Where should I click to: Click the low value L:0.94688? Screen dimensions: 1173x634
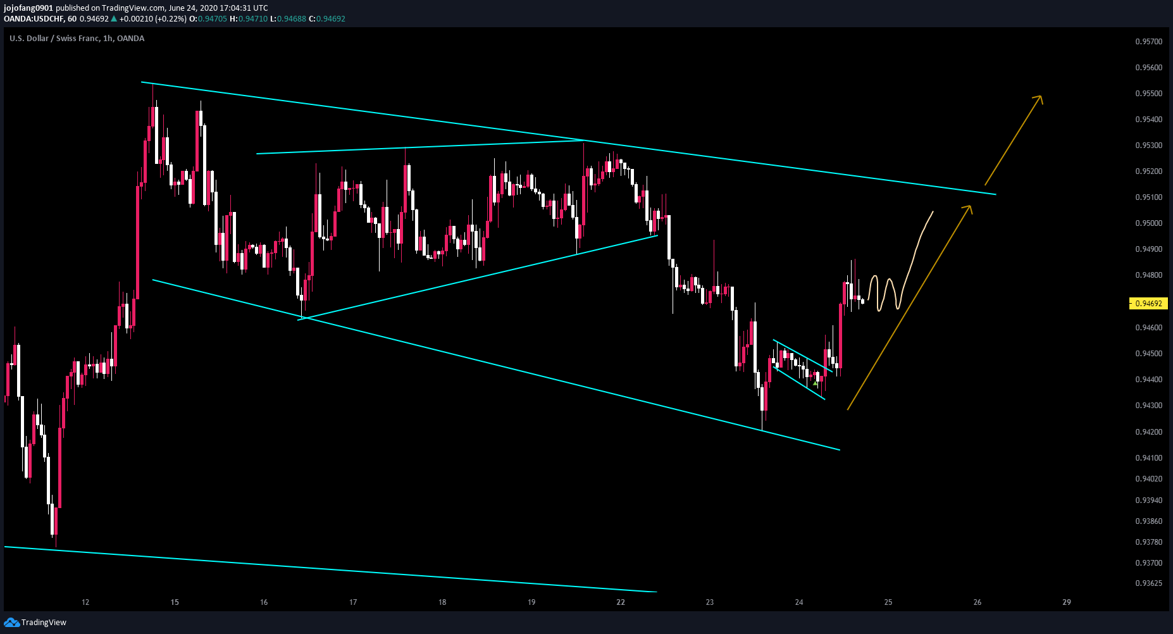pyautogui.click(x=288, y=19)
